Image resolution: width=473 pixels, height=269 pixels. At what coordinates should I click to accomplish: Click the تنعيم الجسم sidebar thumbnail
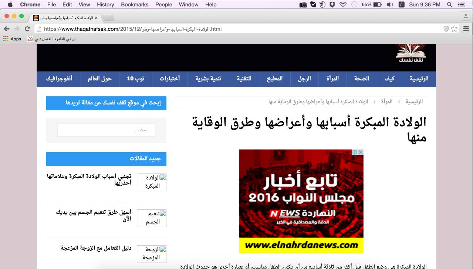pos(152,218)
